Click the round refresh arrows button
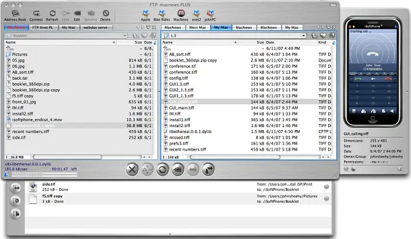The width and height of the screenshot is (411, 239). (163, 169)
